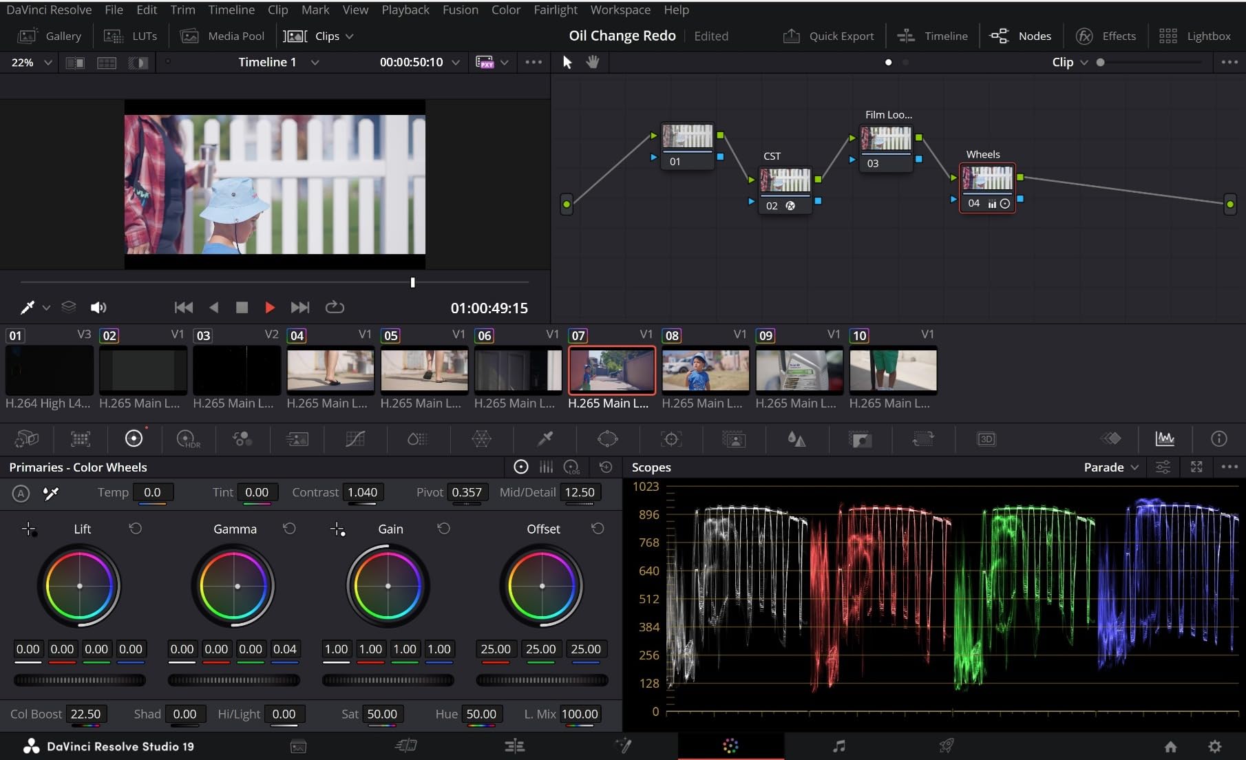Open the Fairlight menu

(556, 10)
